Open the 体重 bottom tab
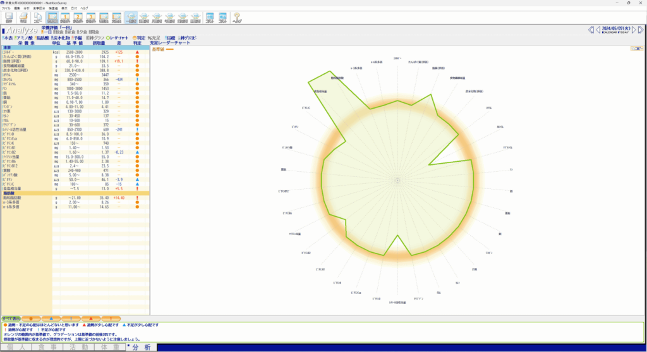 (x=110, y=347)
